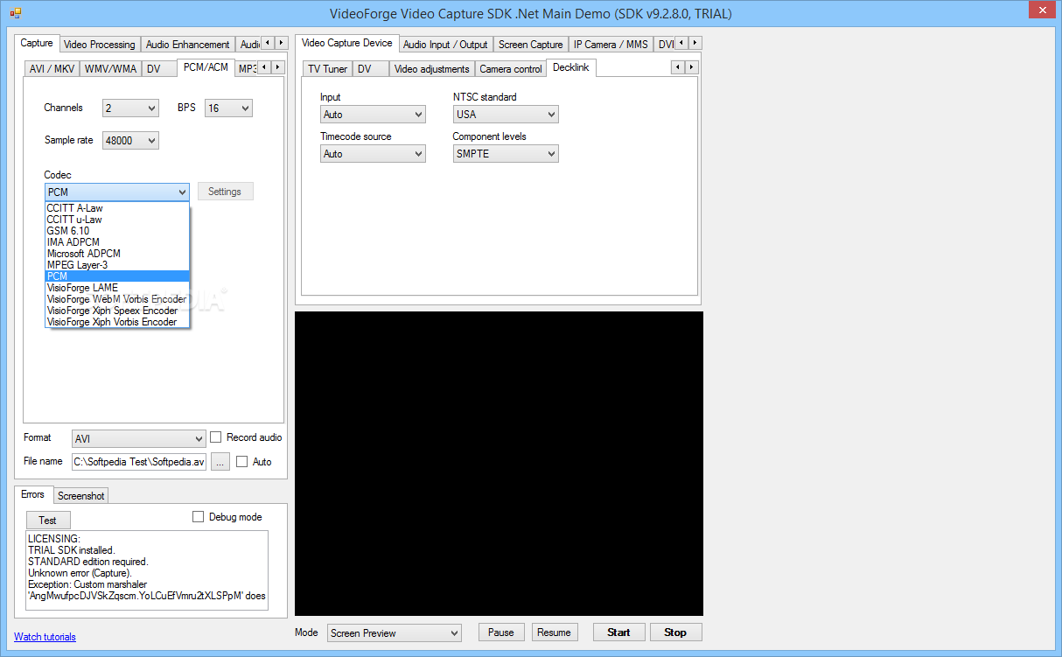Image resolution: width=1062 pixels, height=657 pixels.
Task: Click the codec Settings button
Action: [225, 192]
